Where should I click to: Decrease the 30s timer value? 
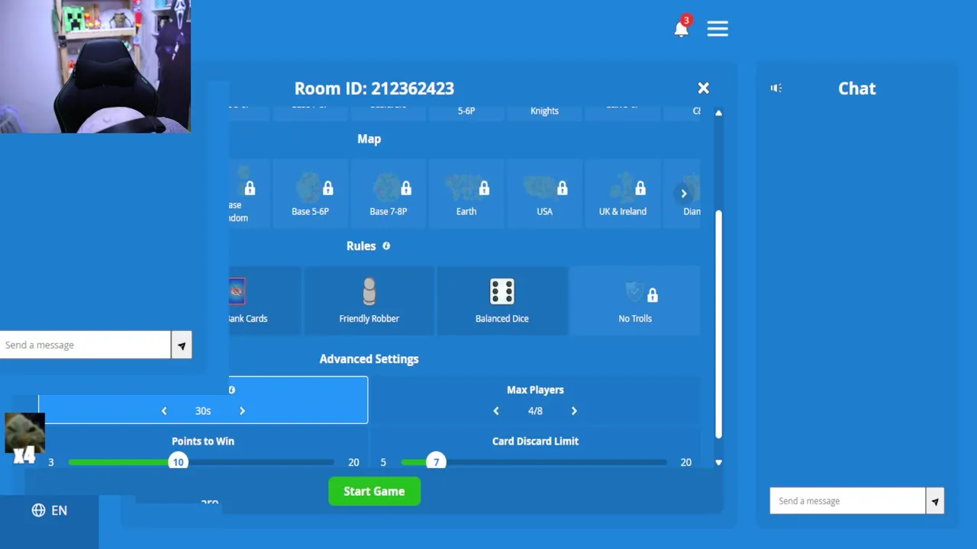164,411
